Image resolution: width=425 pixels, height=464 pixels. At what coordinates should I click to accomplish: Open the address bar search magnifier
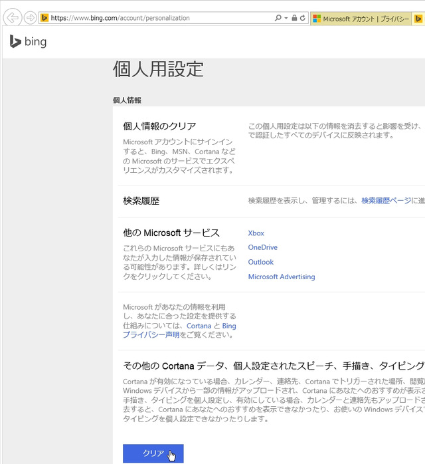pyautogui.click(x=278, y=18)
